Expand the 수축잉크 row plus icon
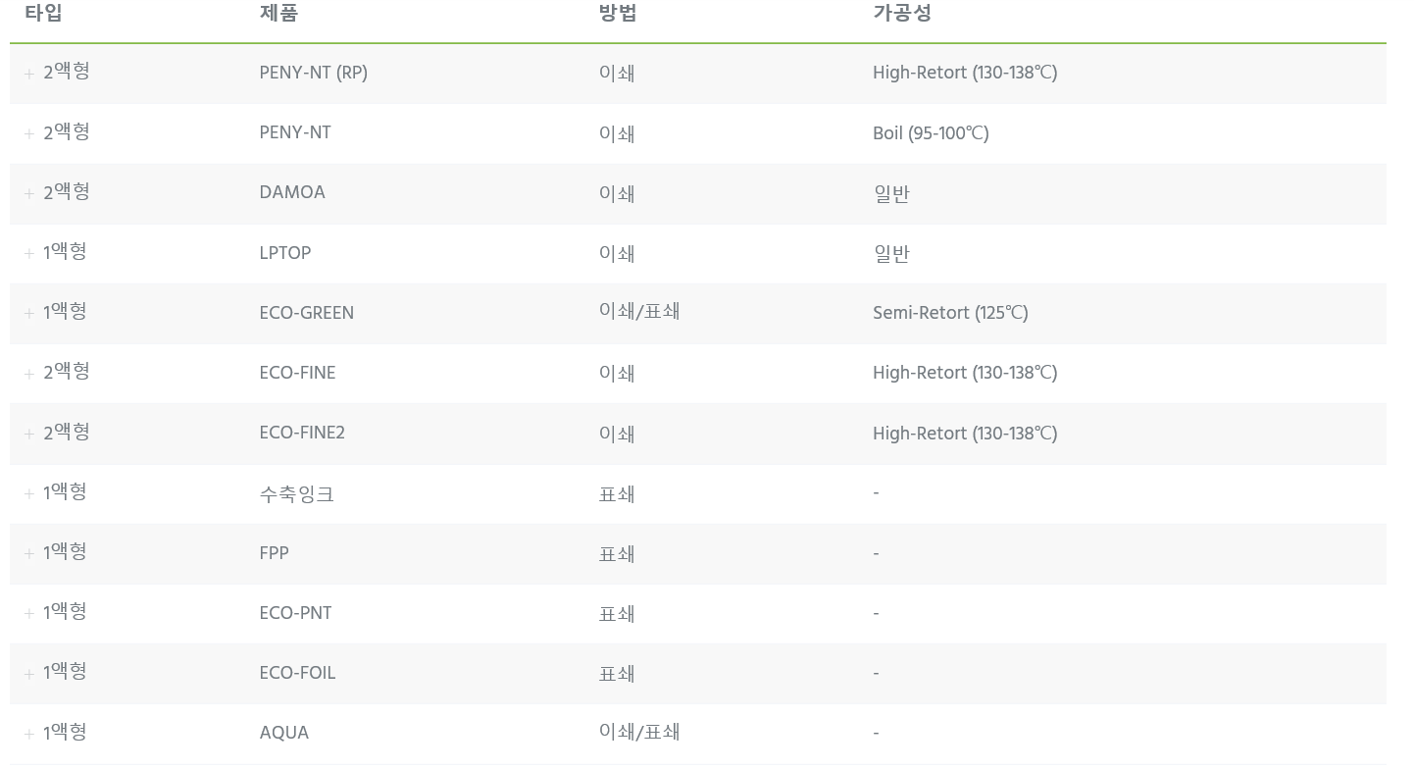 tap(29, 493)
